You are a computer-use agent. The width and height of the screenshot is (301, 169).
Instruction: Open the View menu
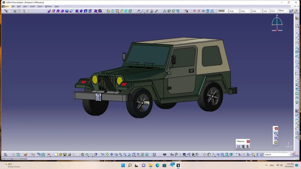click(25, 7)
